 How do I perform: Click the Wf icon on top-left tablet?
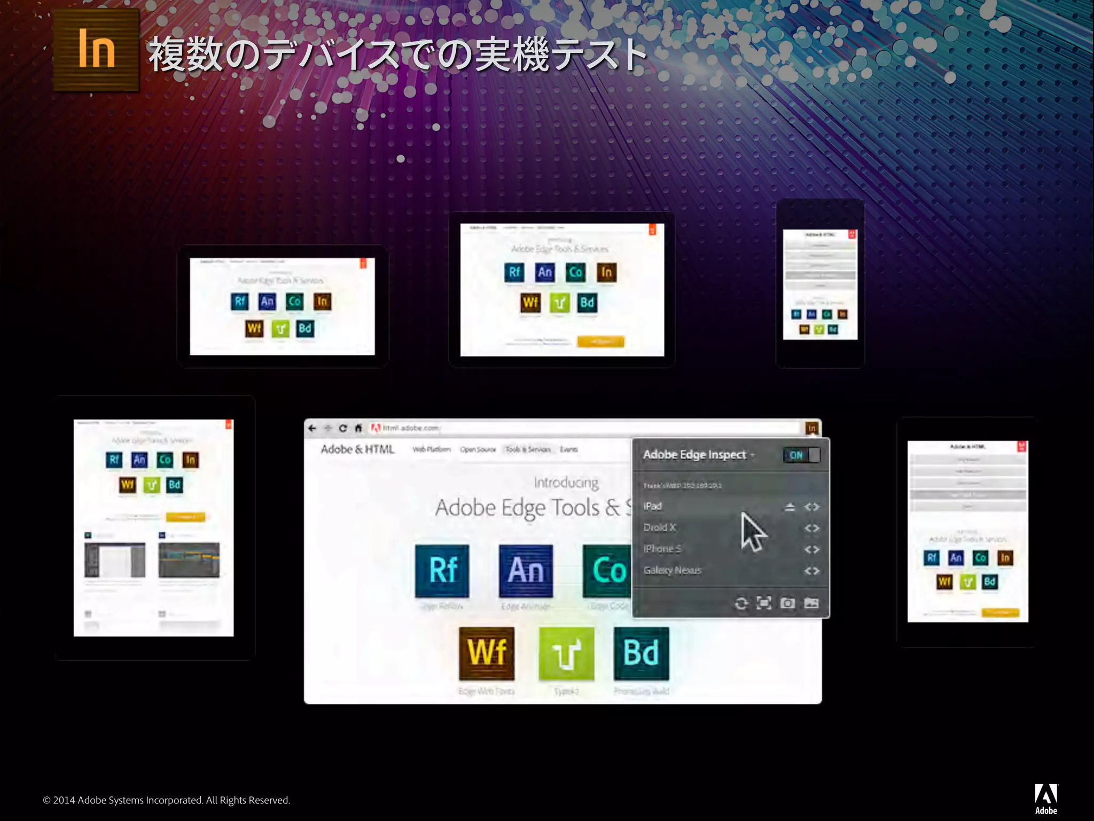point(254,328)
